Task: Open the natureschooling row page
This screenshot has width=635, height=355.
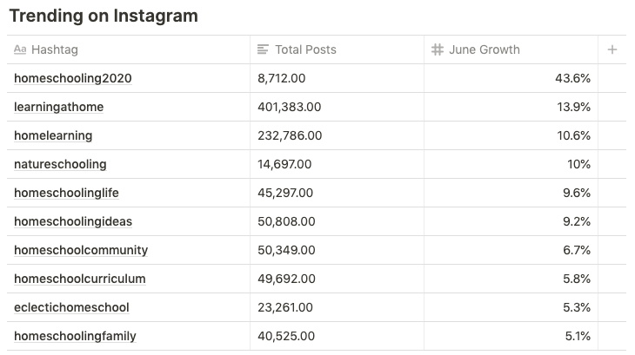Action: tap(60, 164)
